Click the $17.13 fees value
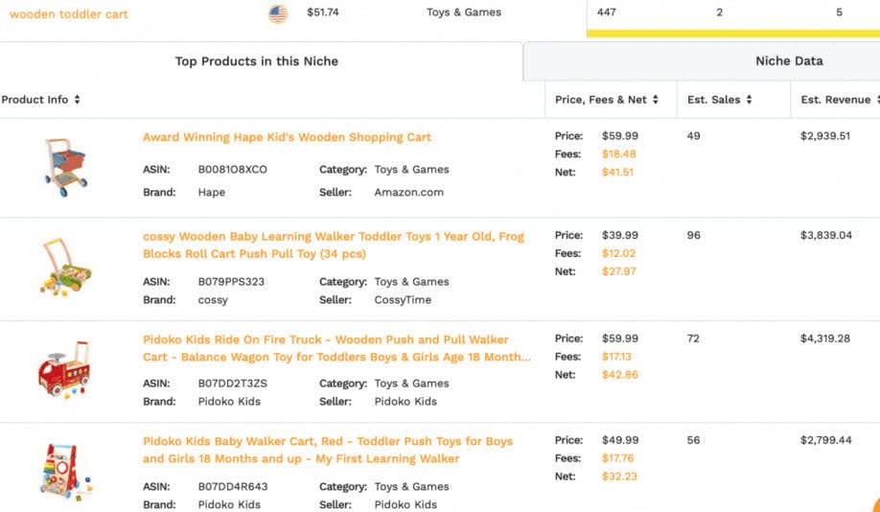 [x=616, y=357]
